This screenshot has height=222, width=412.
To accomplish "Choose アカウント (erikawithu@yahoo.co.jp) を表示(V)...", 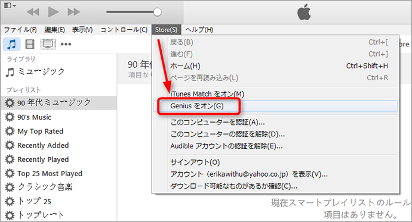I will 275,174.
